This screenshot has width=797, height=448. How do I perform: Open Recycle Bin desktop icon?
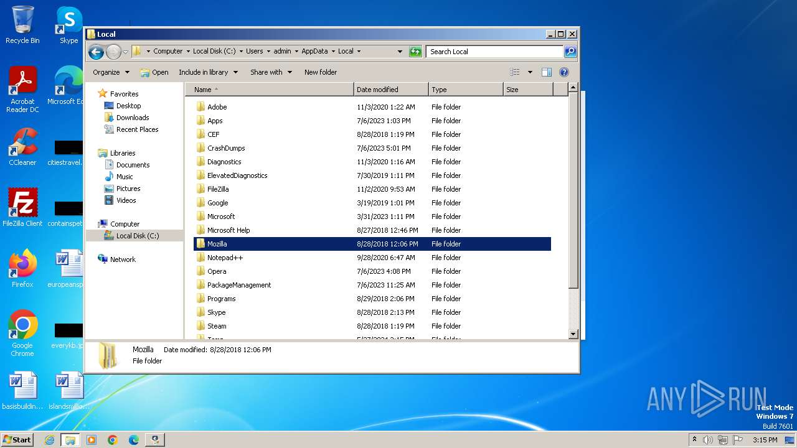tap(22, 25)
